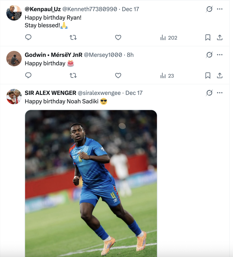233x257 pixels.
Task: Retweet Kenpaul_Uz's blessing message
Action: (x=73, y=37)
